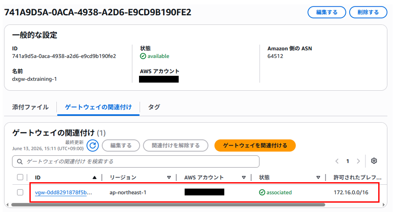Click the orange ゲートウェイを関連付ける button

tap(255, 146)
